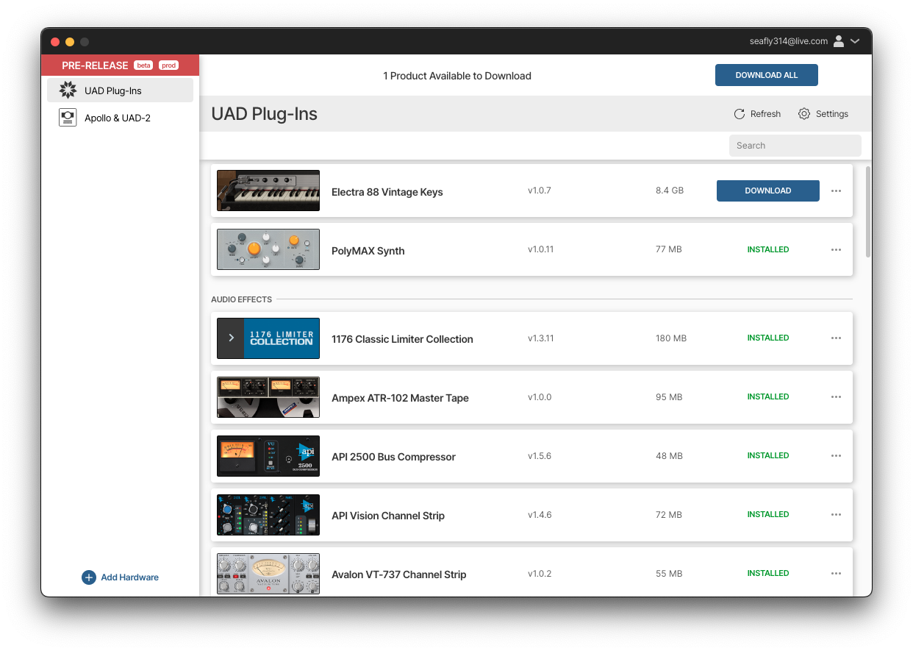The width and height of the screenshot is (913, 651).
Task: Download Electra 88 Vintage Keys
Action: 768,191
